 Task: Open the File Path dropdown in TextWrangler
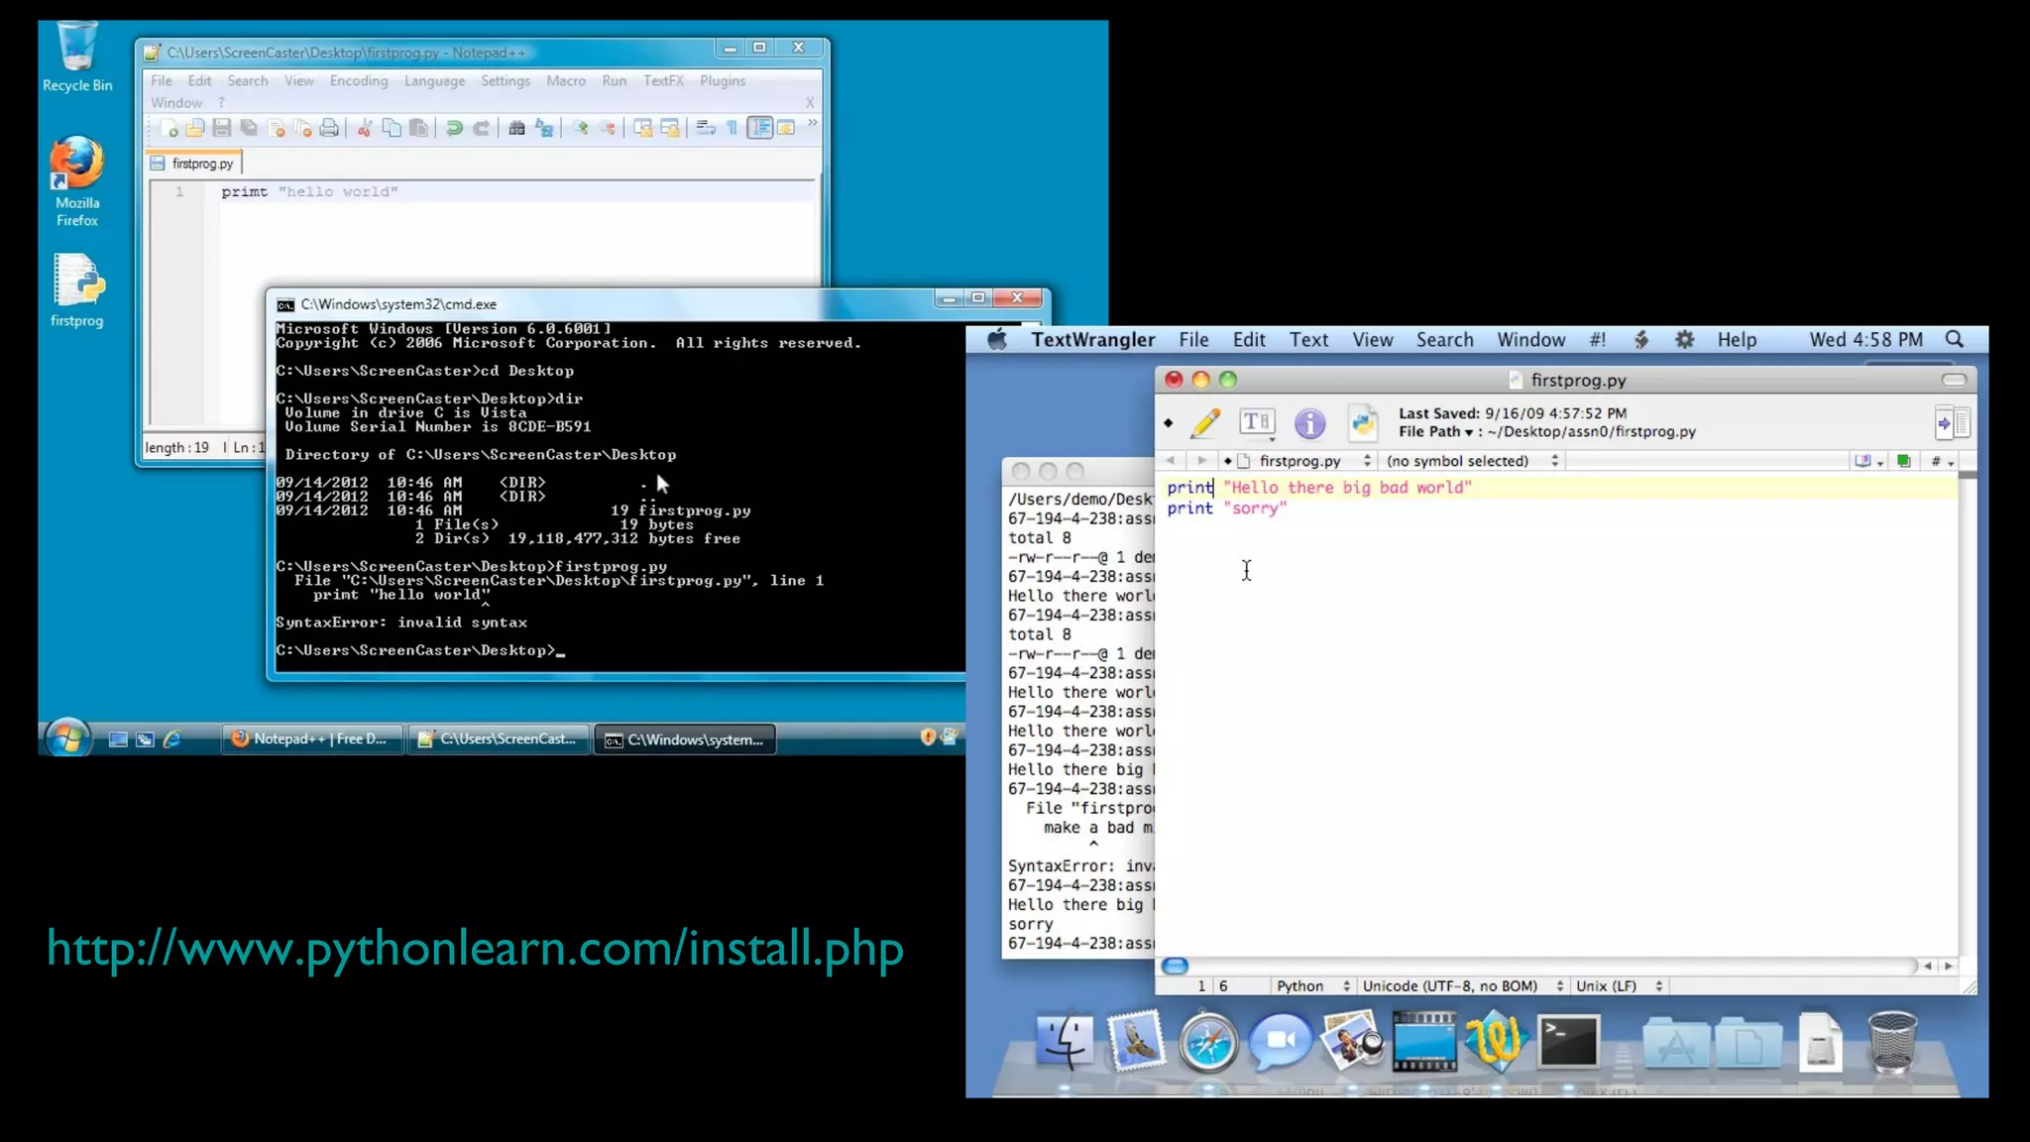[x=1436, y=432]
